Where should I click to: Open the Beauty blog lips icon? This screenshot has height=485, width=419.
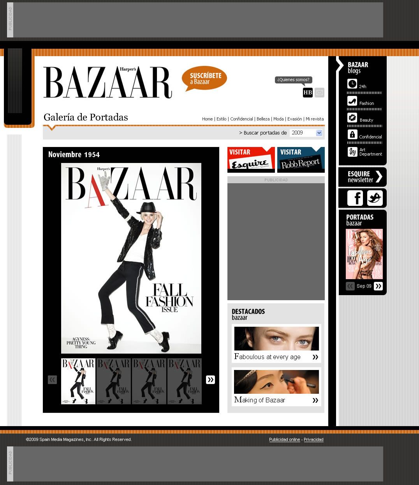[x=352, y=118]
